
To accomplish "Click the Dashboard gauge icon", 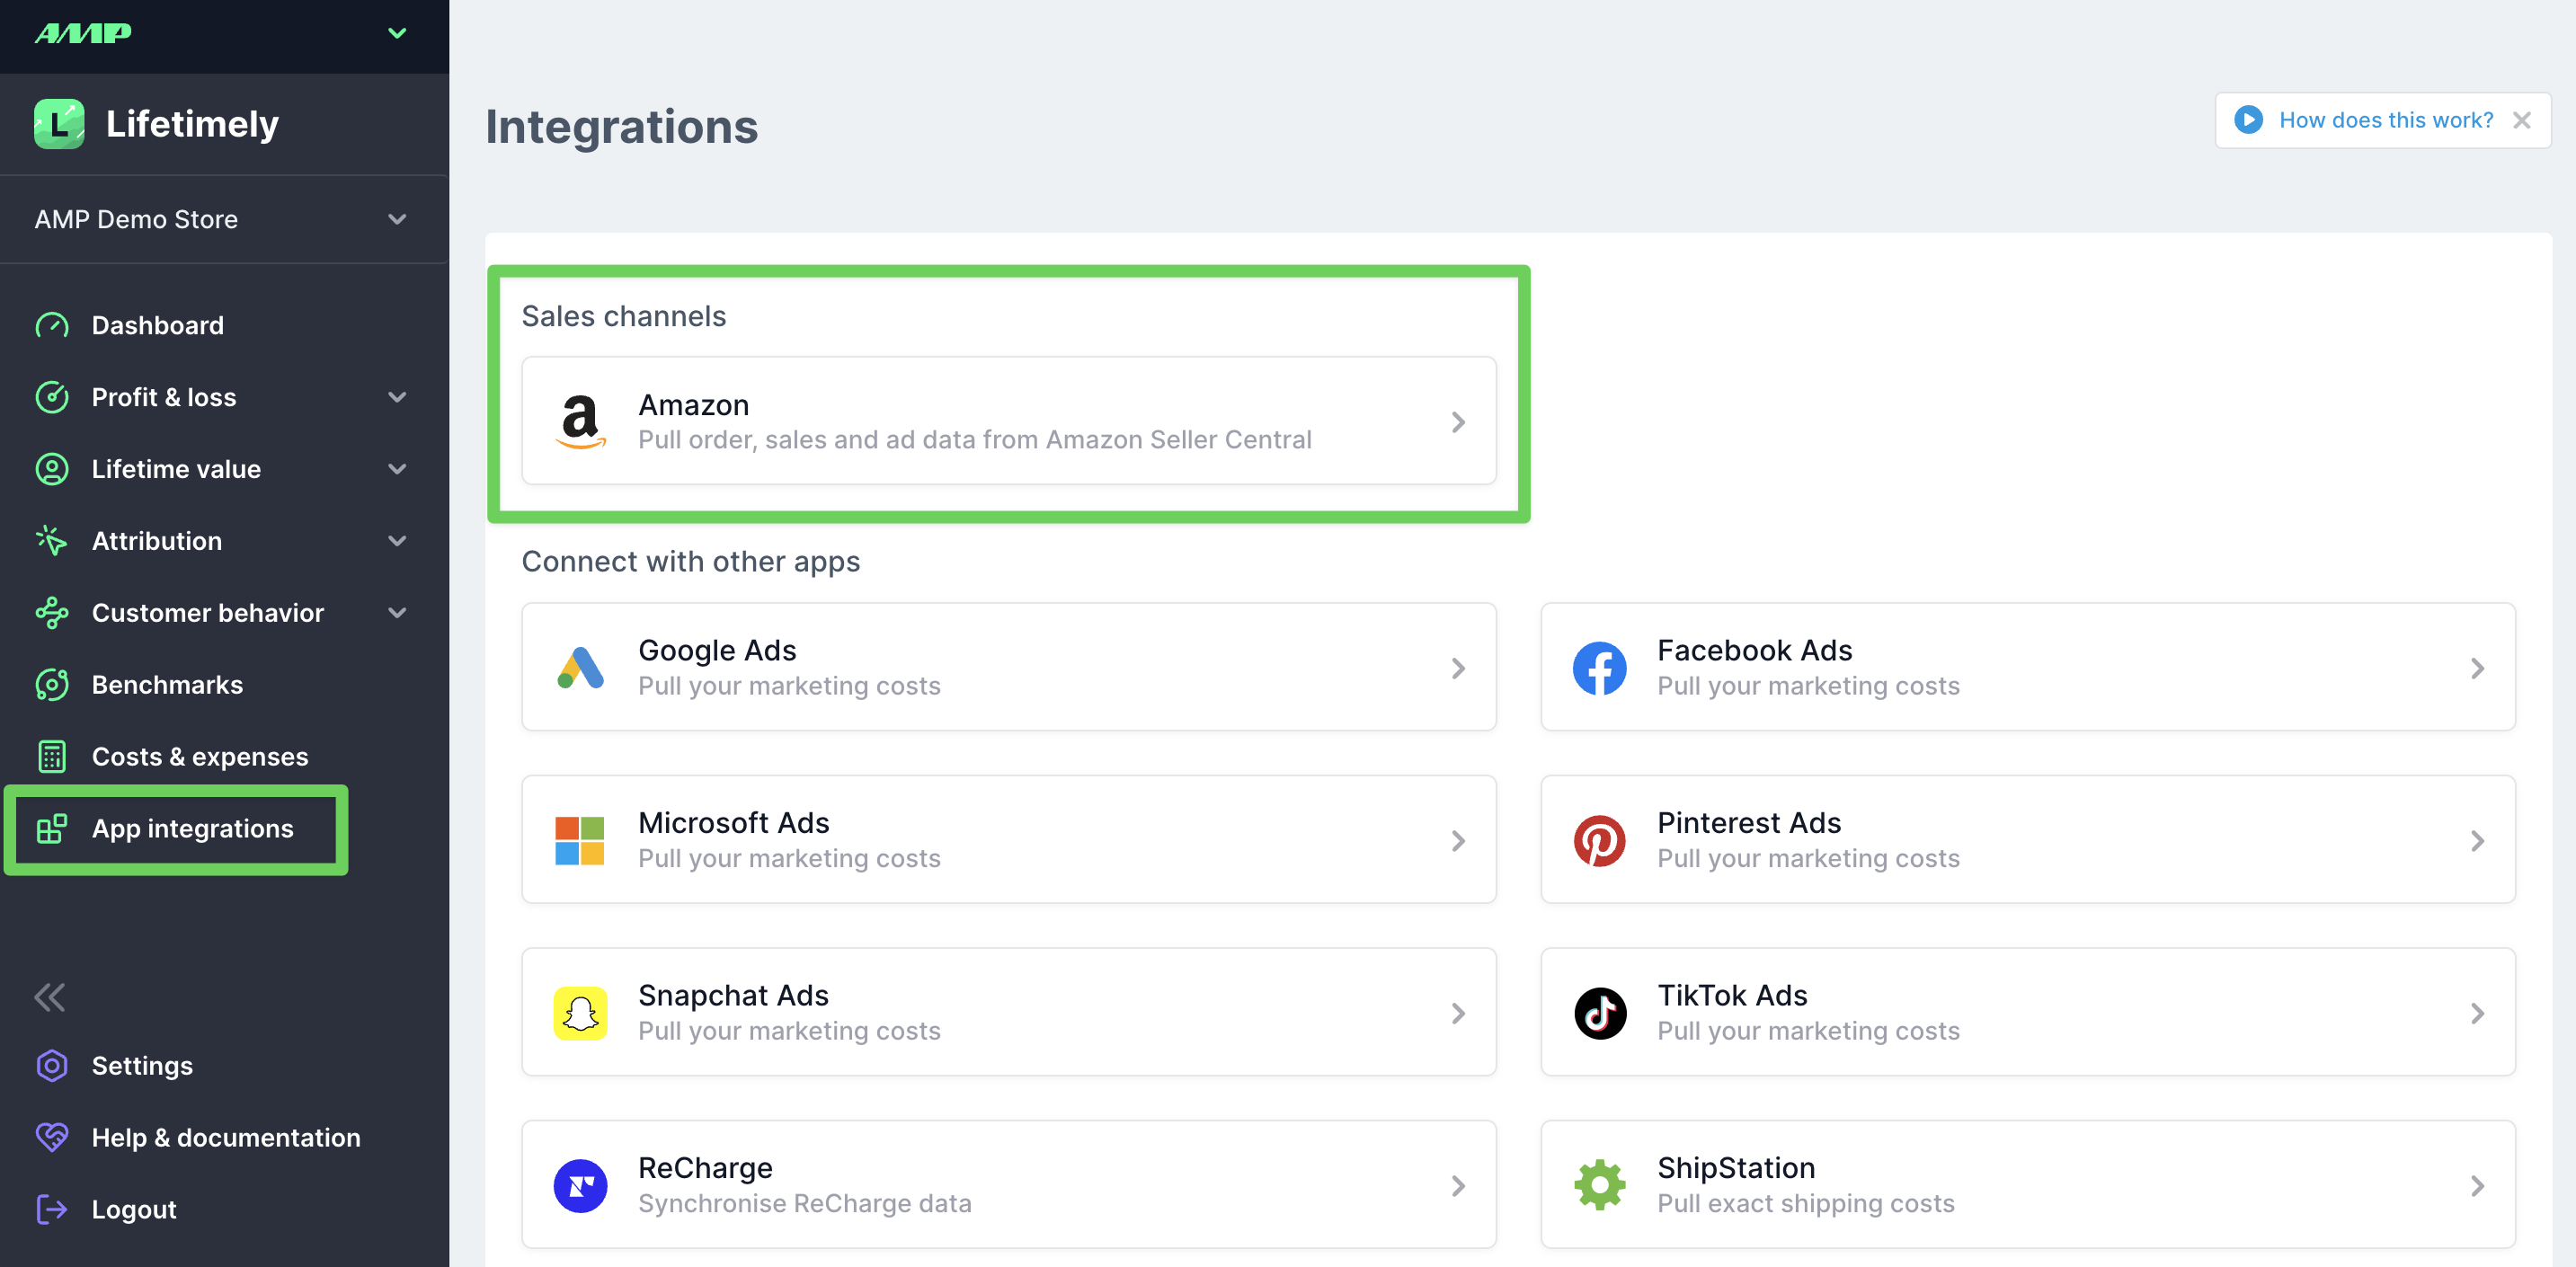I will pyautogui.click(x=52, y=325).
